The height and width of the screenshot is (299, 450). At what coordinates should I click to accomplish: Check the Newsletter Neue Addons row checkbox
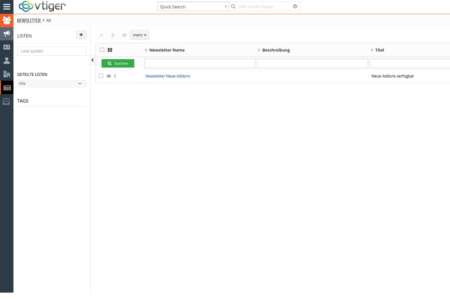tap(101, 76)
